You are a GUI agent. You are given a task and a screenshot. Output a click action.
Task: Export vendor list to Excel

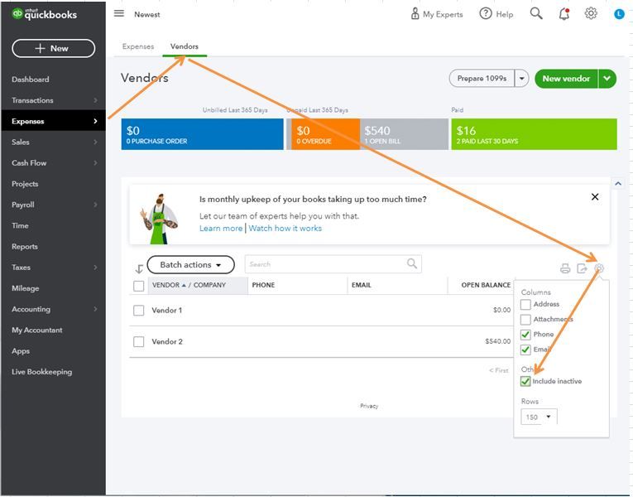point(582,268)
